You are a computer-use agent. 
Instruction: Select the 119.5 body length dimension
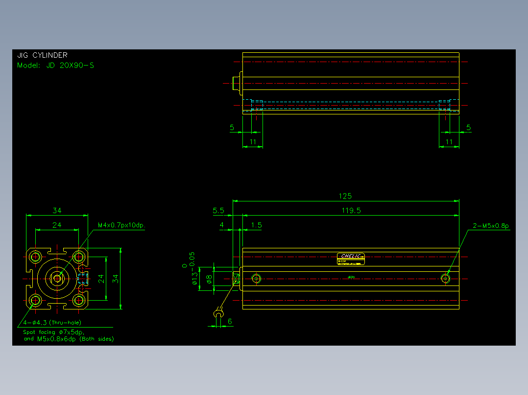[351, 210]
